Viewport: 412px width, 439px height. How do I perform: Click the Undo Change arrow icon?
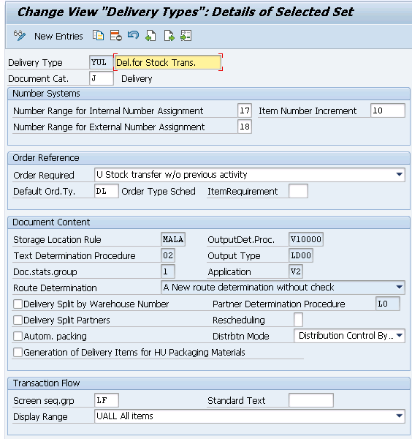(133, 35)
